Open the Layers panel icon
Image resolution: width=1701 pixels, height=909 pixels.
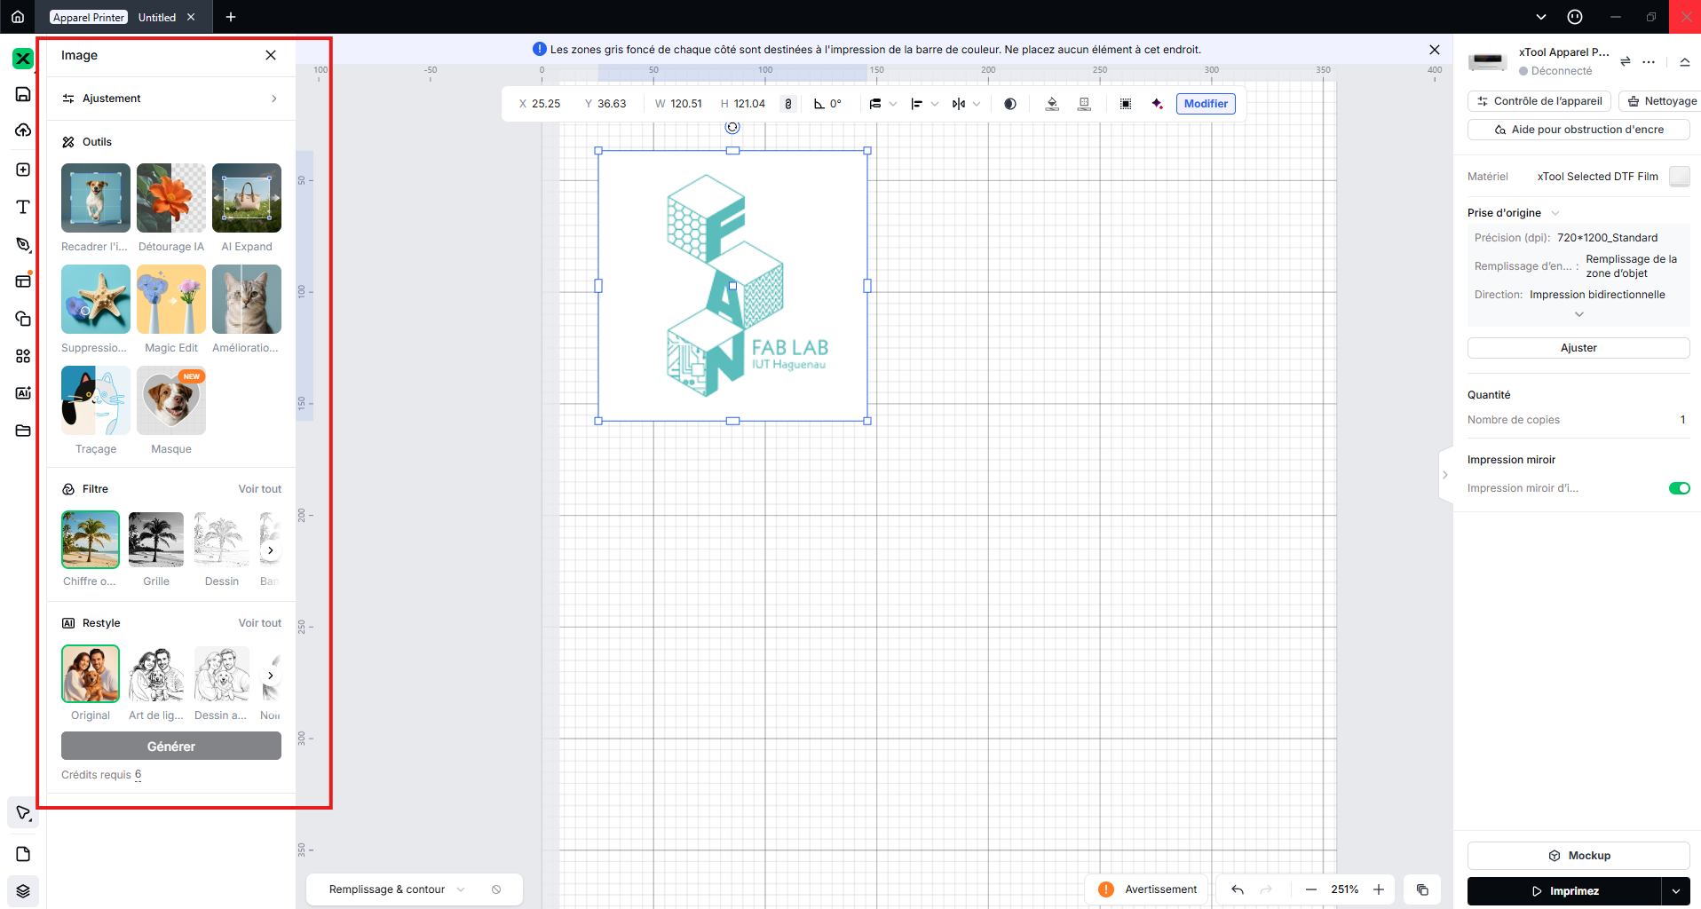pos(23,890)
